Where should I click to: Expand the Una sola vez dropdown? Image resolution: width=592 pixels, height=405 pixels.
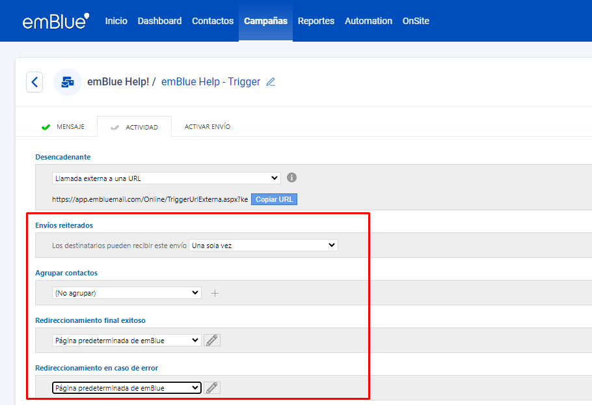[263, 245]
